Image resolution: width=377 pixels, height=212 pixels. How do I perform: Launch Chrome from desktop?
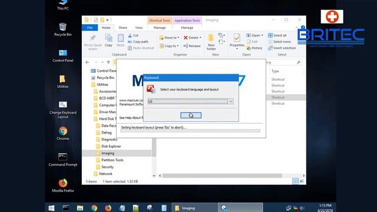click(63, 134)
